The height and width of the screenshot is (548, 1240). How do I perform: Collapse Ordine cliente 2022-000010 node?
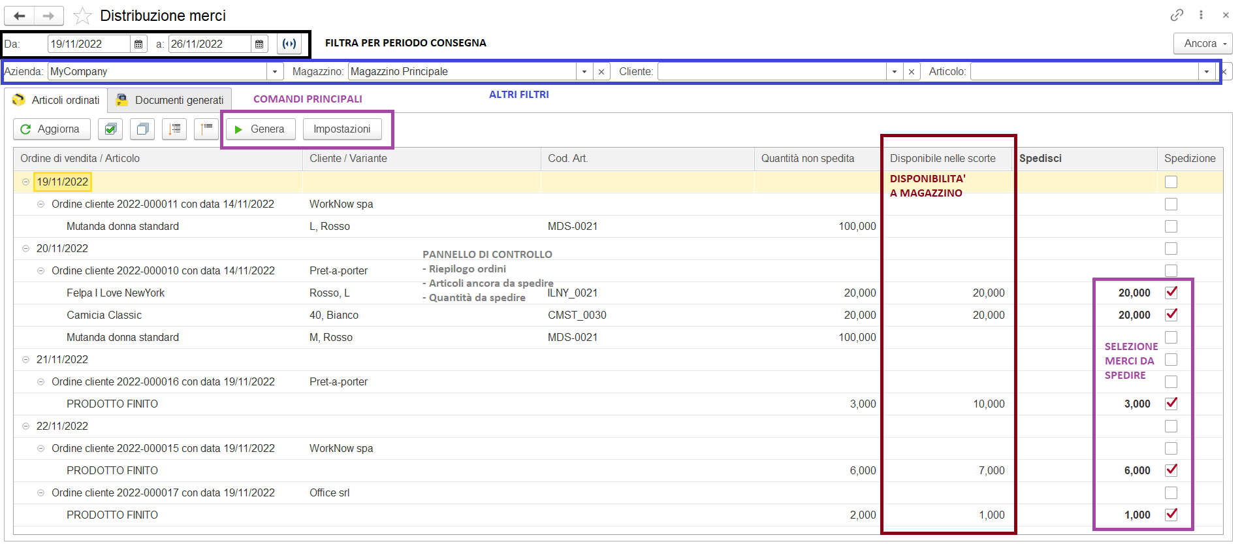(x=41, y=271)
